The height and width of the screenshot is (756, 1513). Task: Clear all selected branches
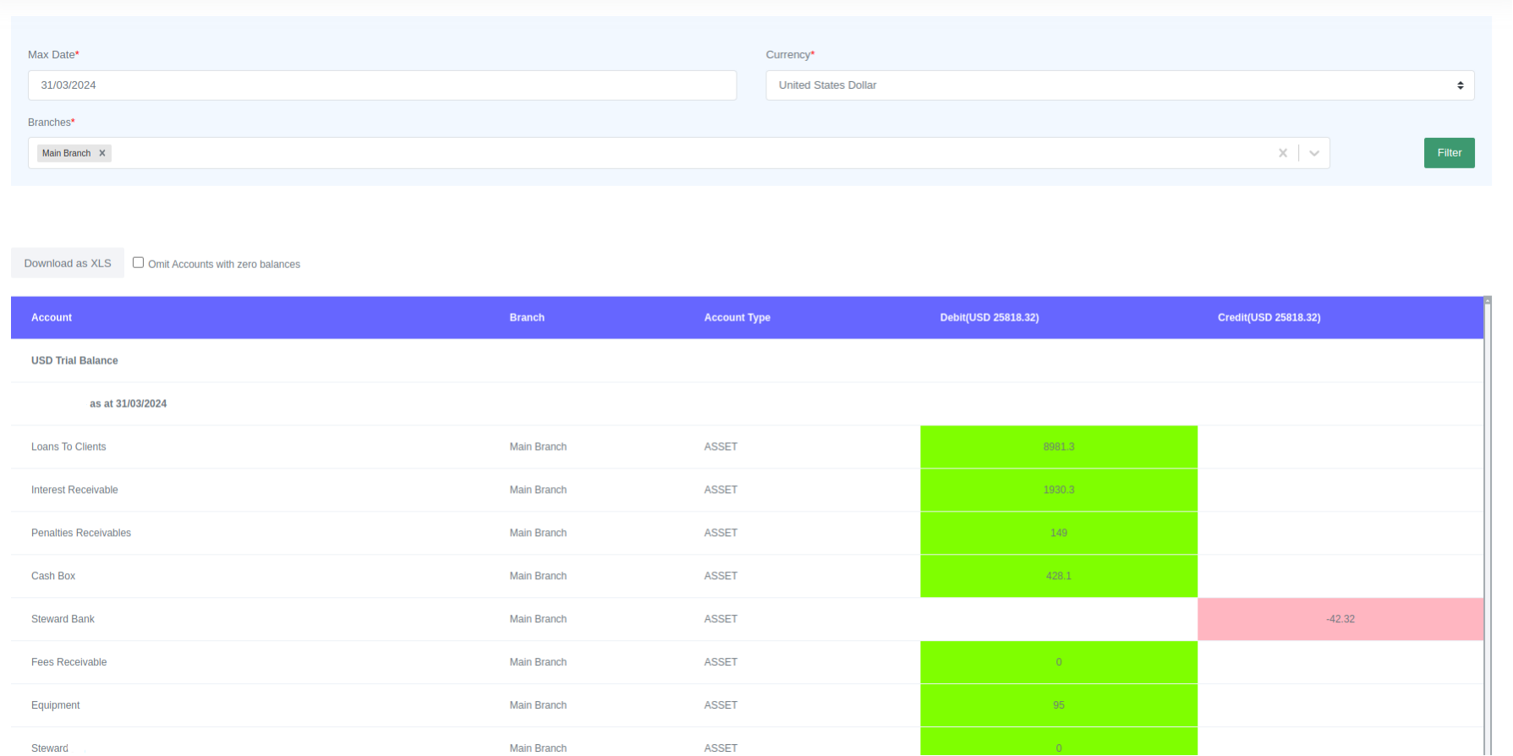pos(1282,153)
